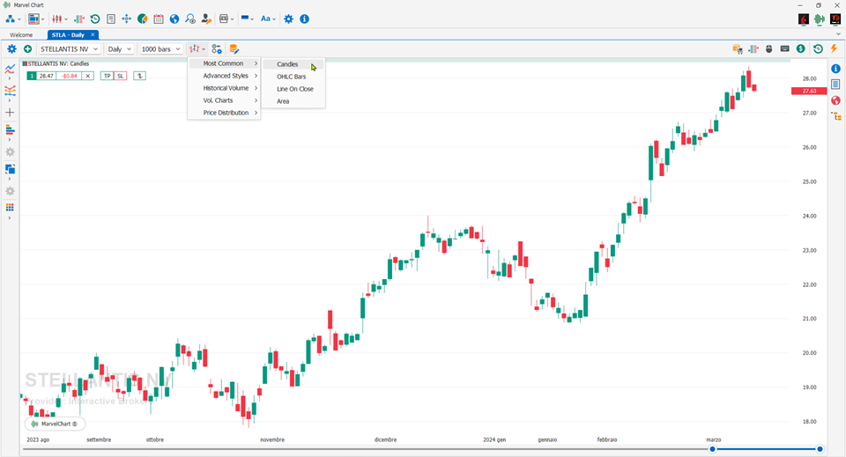Image resolution: width=846 pixels, height=457 pixels.
Task: Click the colored grid icon in left sidebar
Action: [10, 208]
